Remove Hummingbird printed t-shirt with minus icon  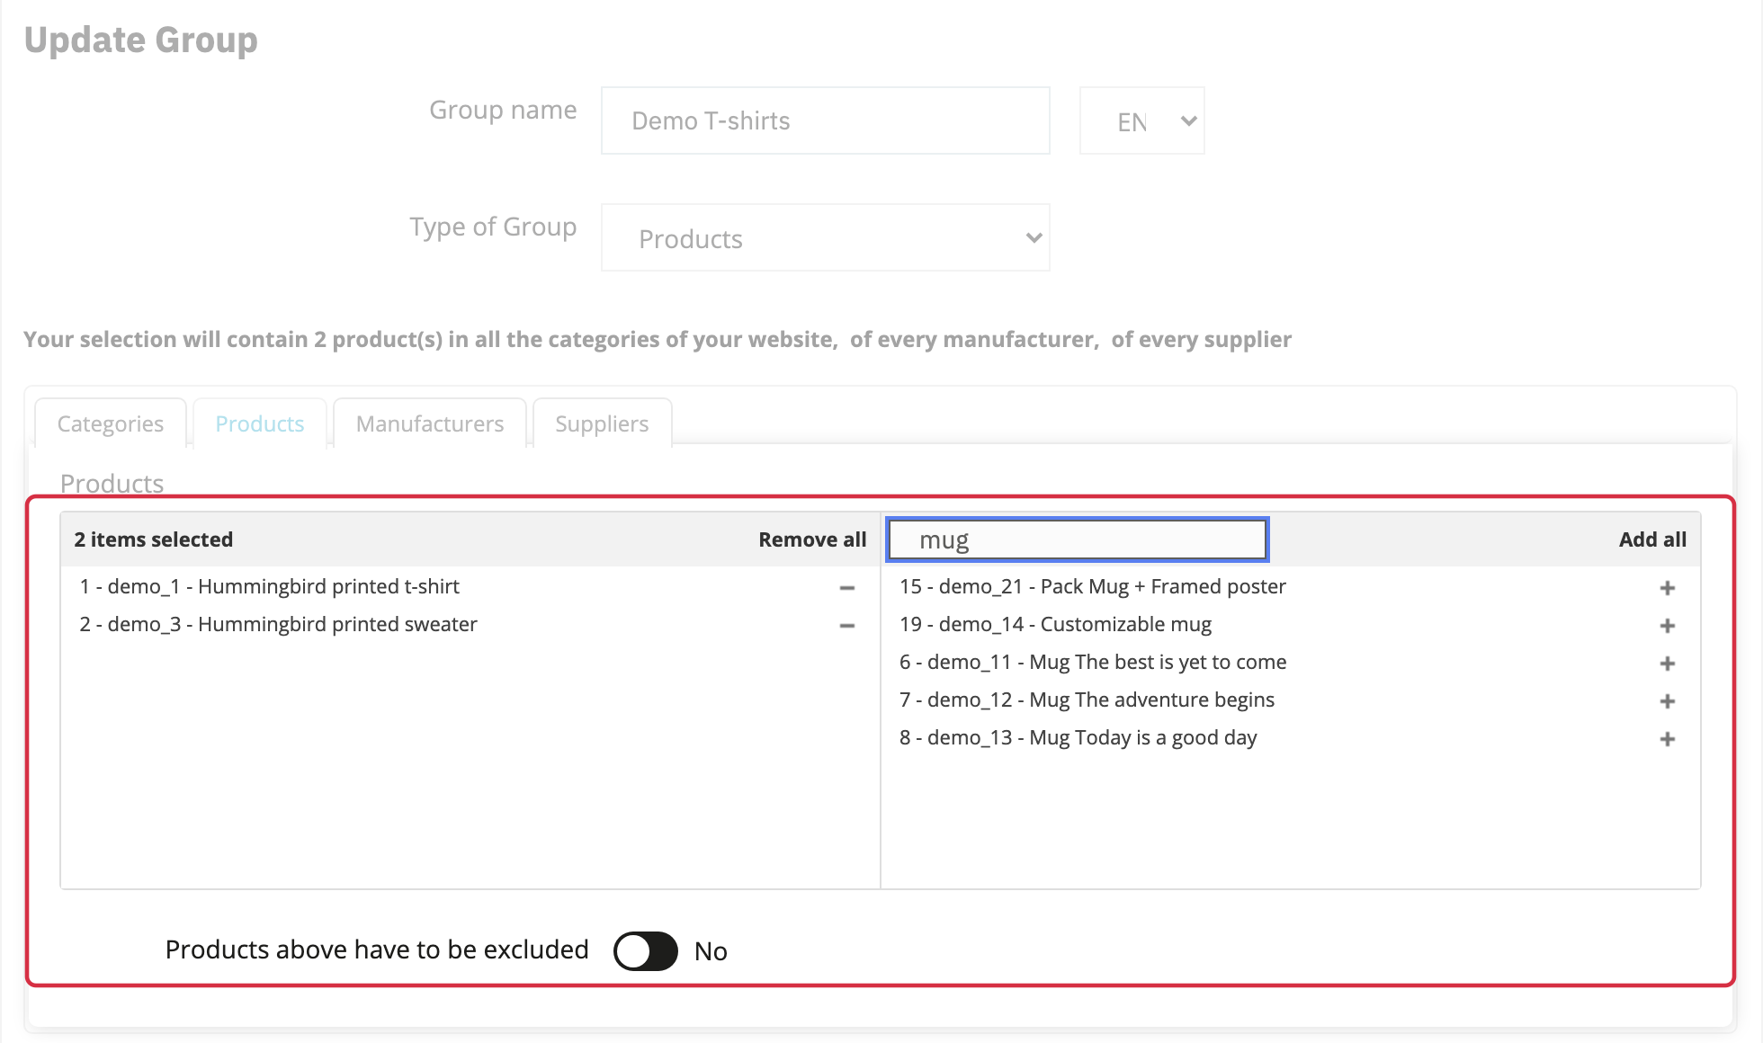[846, 588]
